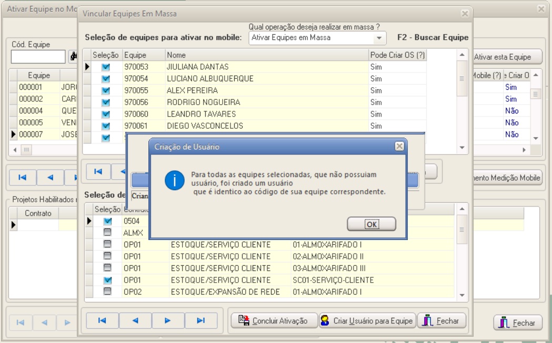This screenshot has width=552, height=343.
Task: Check the ALMX contract selection box
Action: tap(107, 233)
